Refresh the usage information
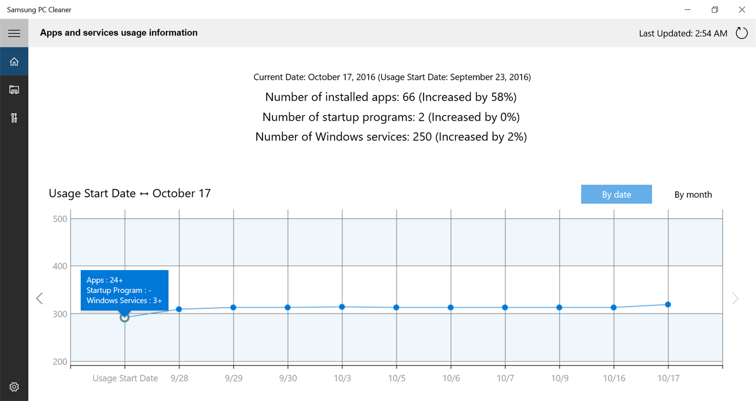756x401 pixels. pos(741,33)
